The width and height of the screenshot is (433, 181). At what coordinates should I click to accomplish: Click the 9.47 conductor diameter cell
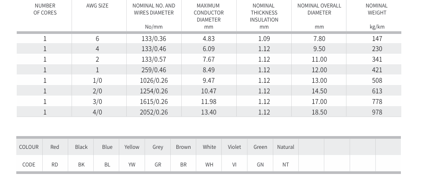208,81
